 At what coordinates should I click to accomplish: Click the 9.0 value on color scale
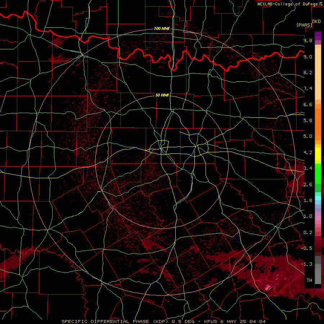(308, 57)
